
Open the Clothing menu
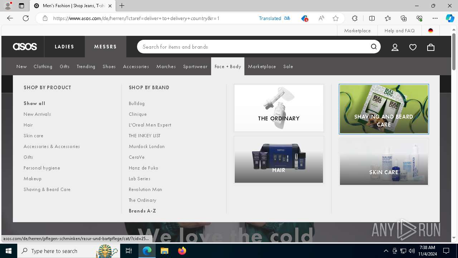click(43, 66)
